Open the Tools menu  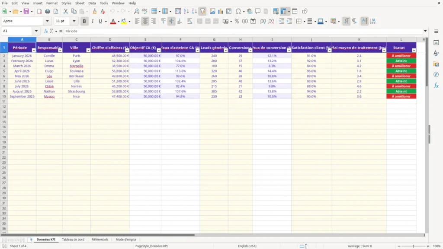tap(104, 3)
